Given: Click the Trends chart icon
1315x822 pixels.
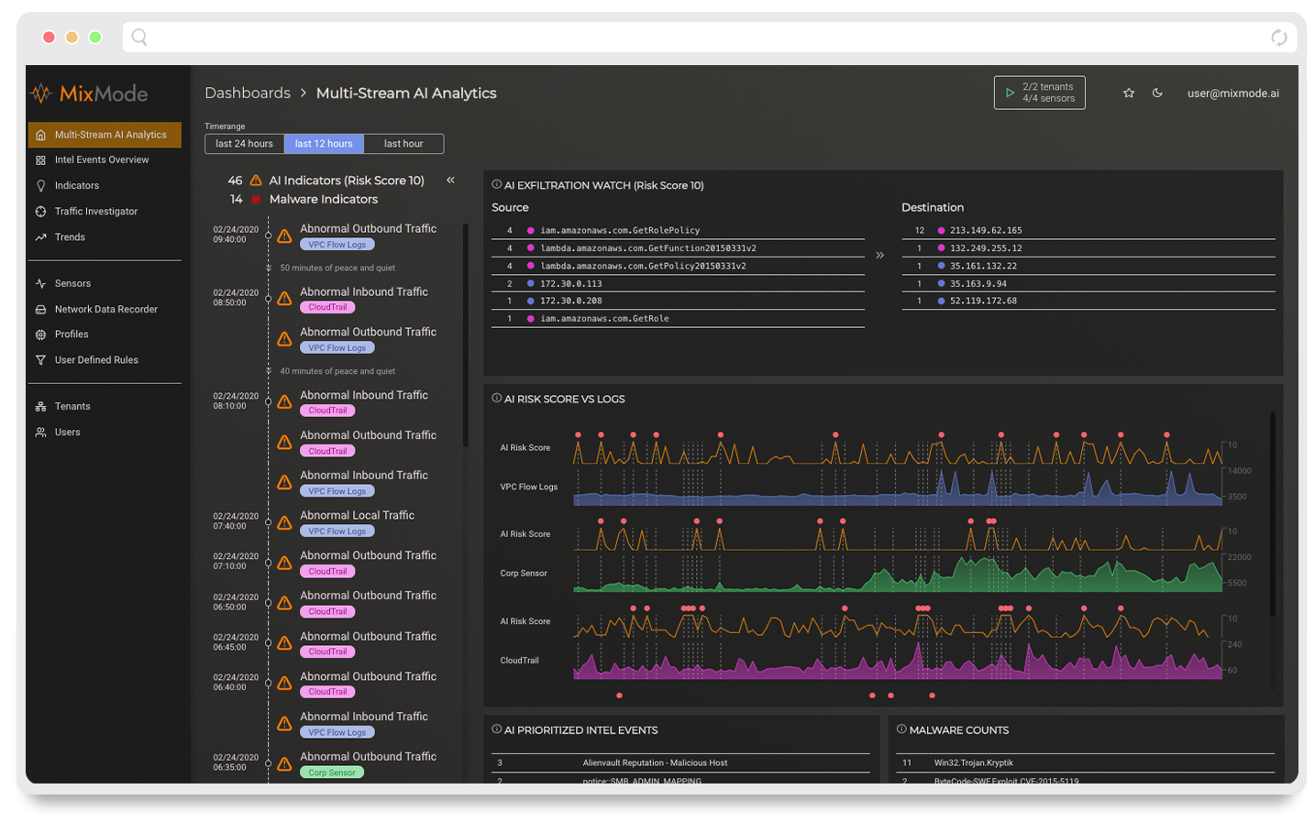Looking at the screenshot, I should pos(40,237).
